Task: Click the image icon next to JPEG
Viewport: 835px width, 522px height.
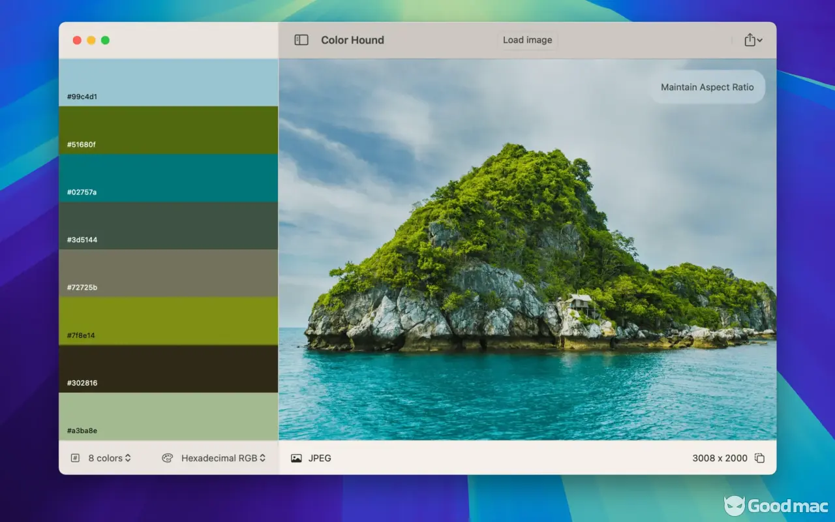Action: [296, 458]
